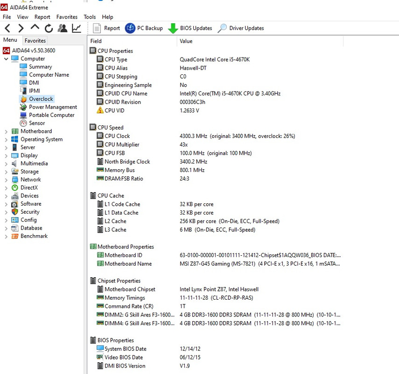Open the graph chart toolbar icon
Viewport: 399px width, 374px height.
pos(77,28)
